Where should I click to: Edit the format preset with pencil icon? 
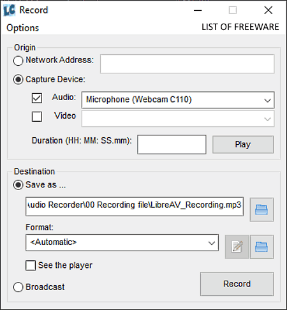(x=237, y=247)
